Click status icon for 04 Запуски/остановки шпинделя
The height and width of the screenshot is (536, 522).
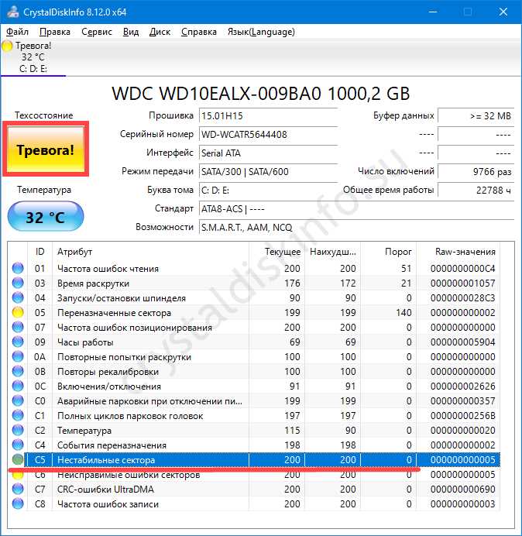click(18, 297)
